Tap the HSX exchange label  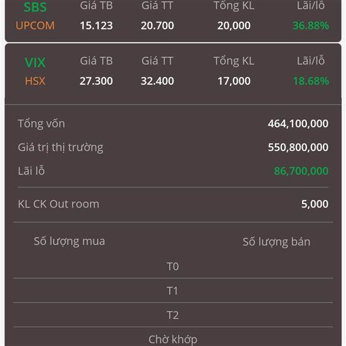[35, 81]
